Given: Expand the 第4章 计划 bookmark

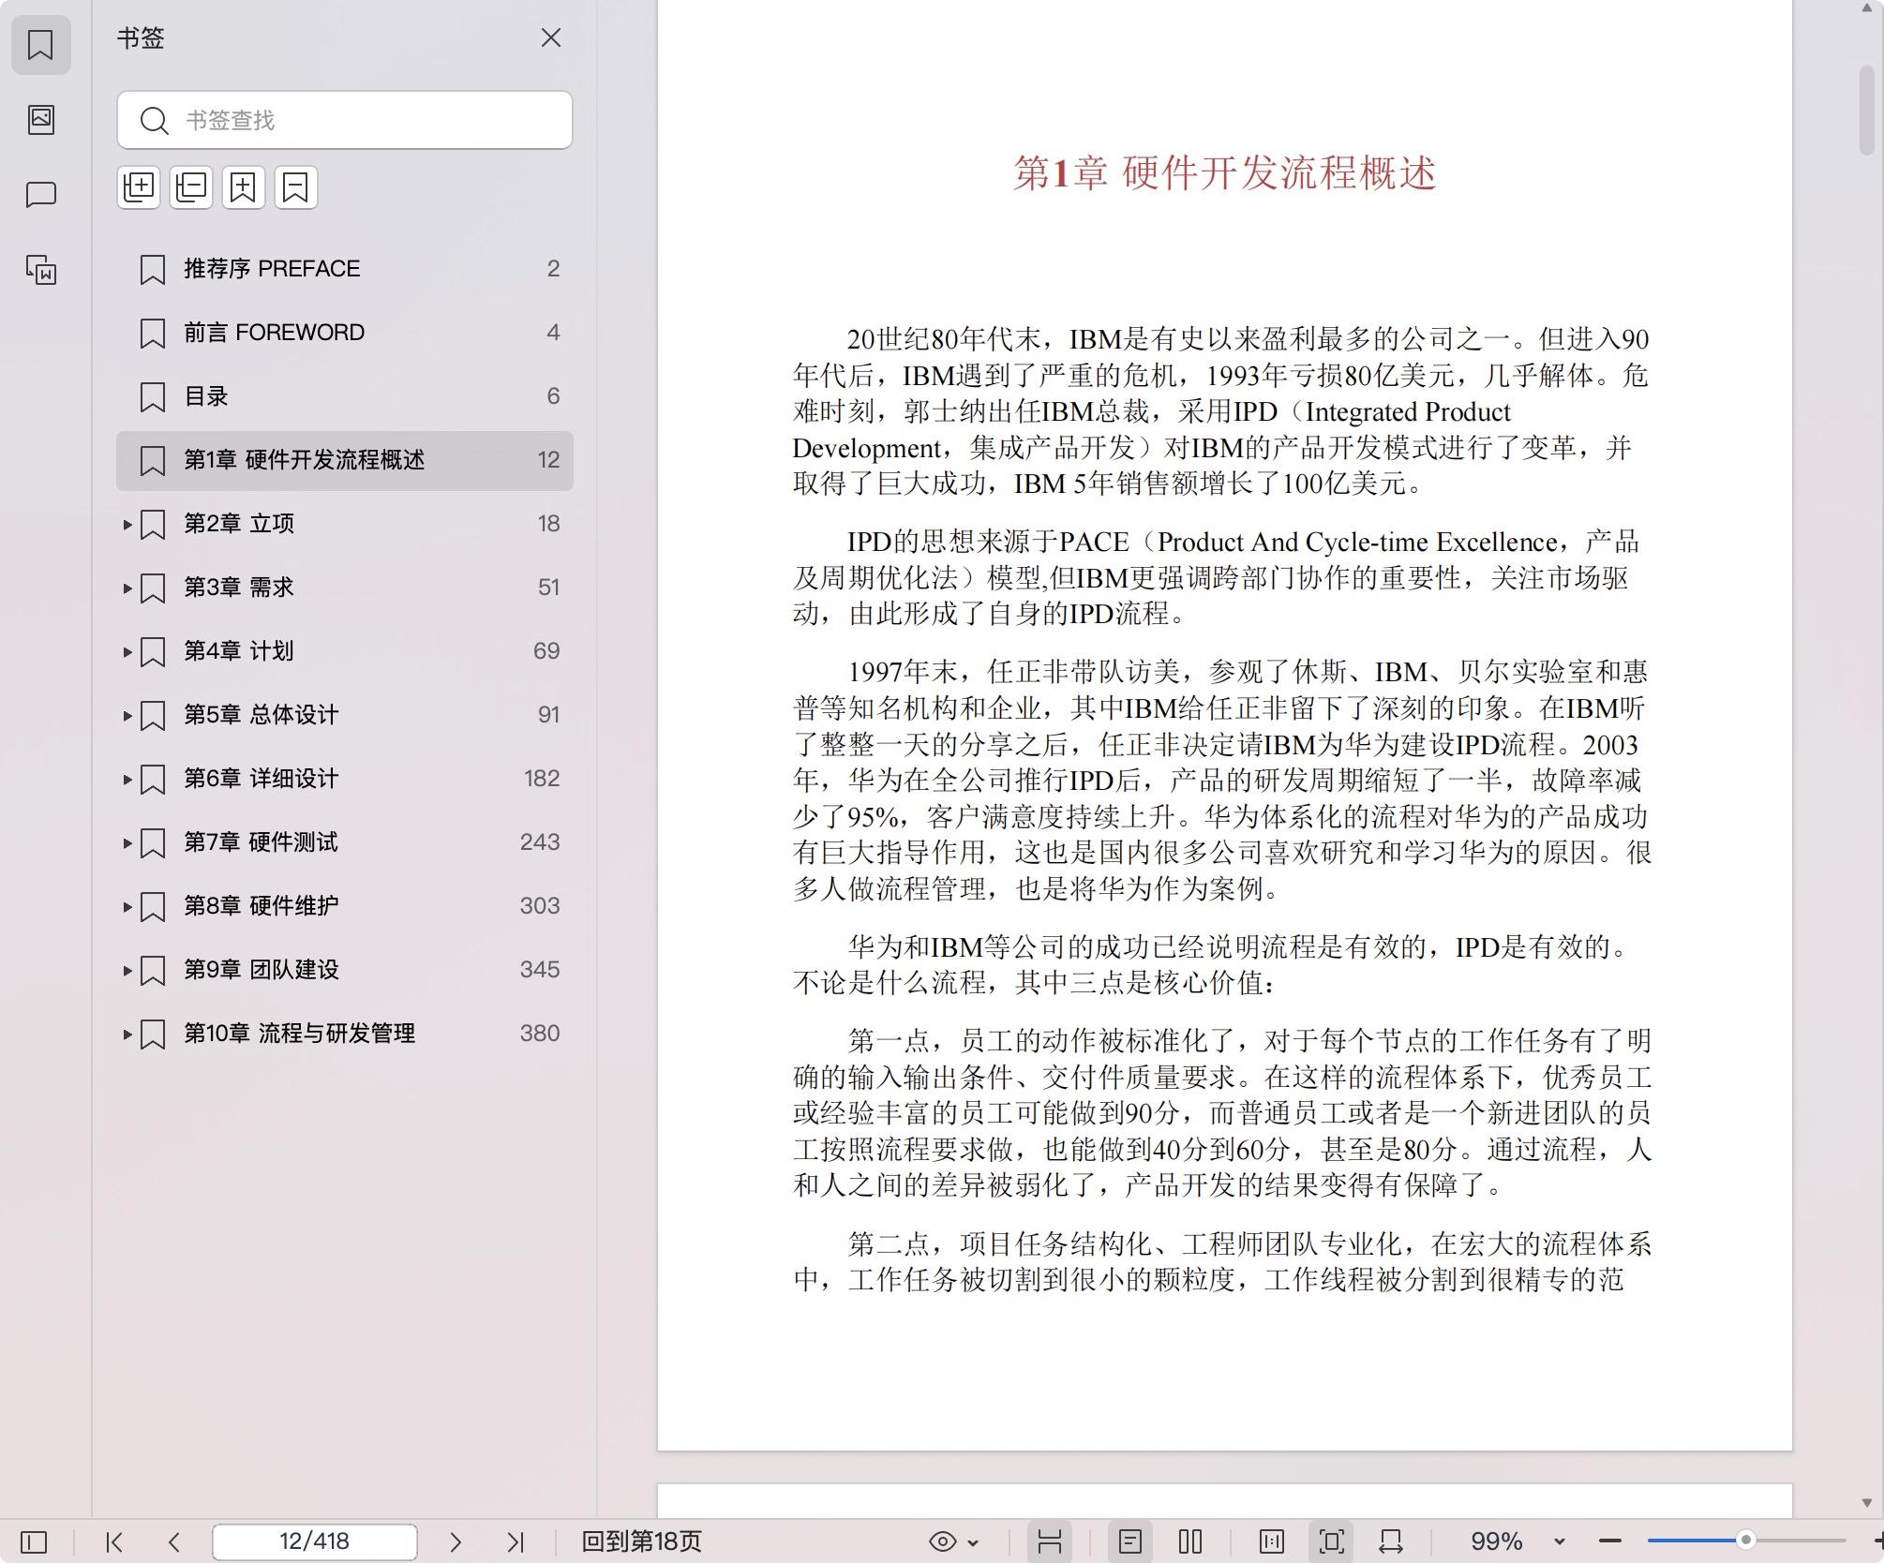Looking at the screenshot, I should tap(127, 652).
